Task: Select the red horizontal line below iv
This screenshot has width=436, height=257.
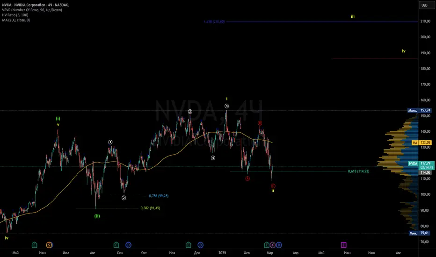Action: click(375, 58)
